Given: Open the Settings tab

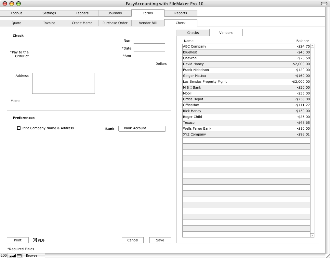Looking at the screenshot, I should (x=49, y=13).
